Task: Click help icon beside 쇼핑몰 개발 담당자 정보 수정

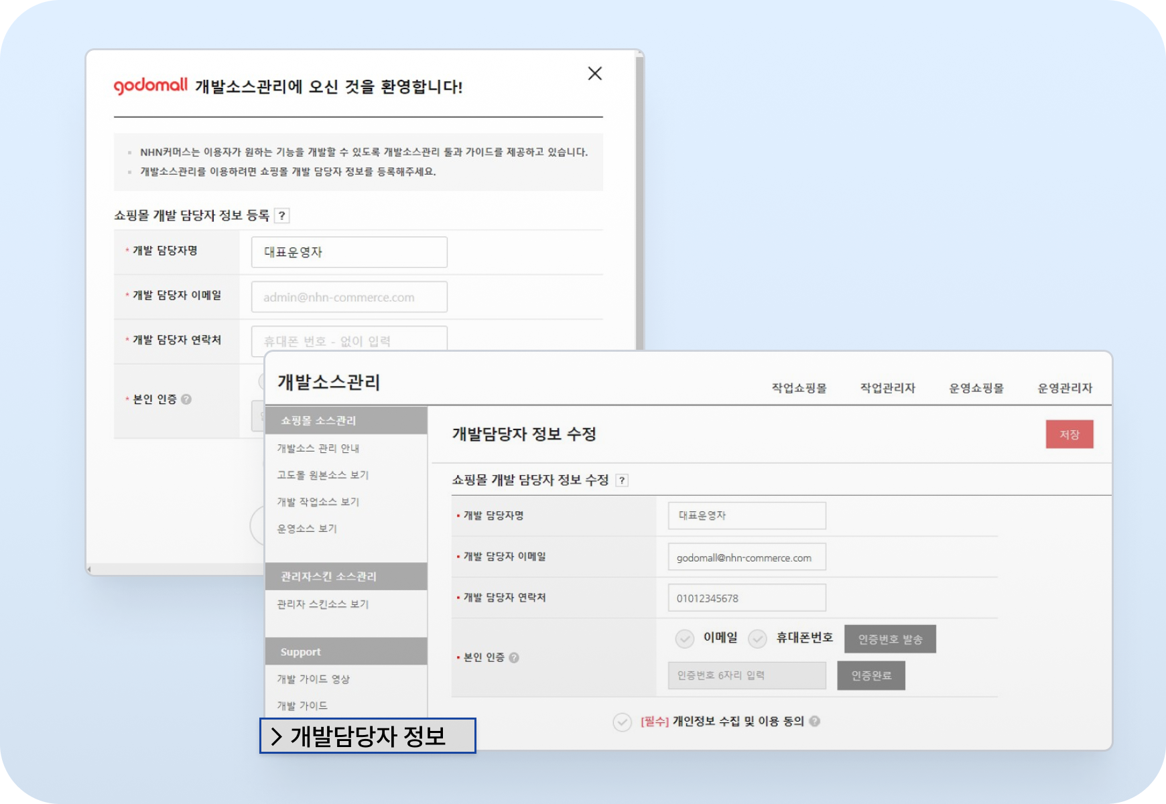Action: coord(622,480)
